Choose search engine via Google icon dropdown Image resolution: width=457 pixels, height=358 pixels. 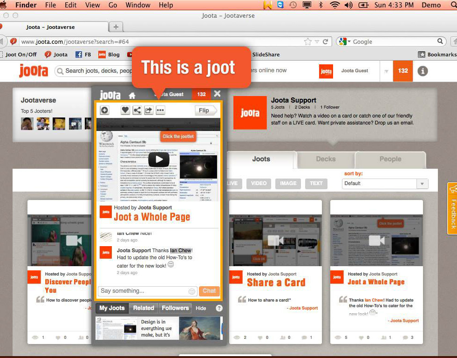pyautogui.click(x=345, y=41)
